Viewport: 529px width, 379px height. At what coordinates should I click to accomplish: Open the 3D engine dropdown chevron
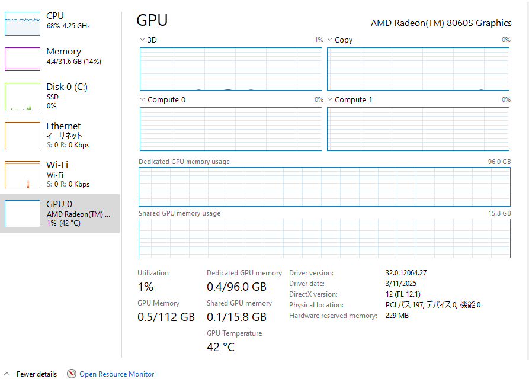[x=142, y=40]
